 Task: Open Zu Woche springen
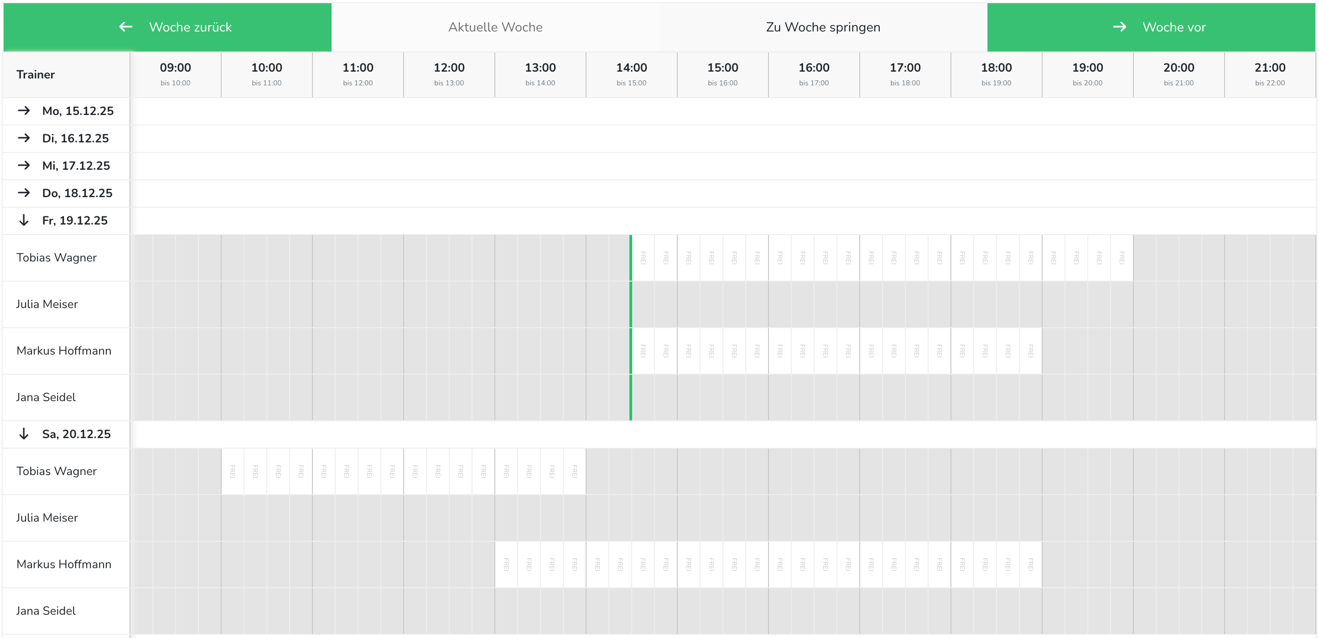(823, 26)
